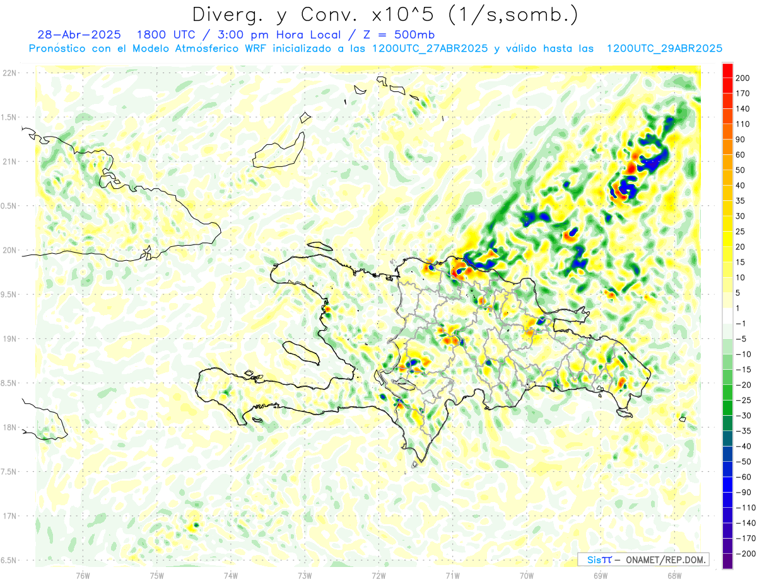Click the 72W longitude label
This screenshot has height=584, width=757.
coord(378,575)
